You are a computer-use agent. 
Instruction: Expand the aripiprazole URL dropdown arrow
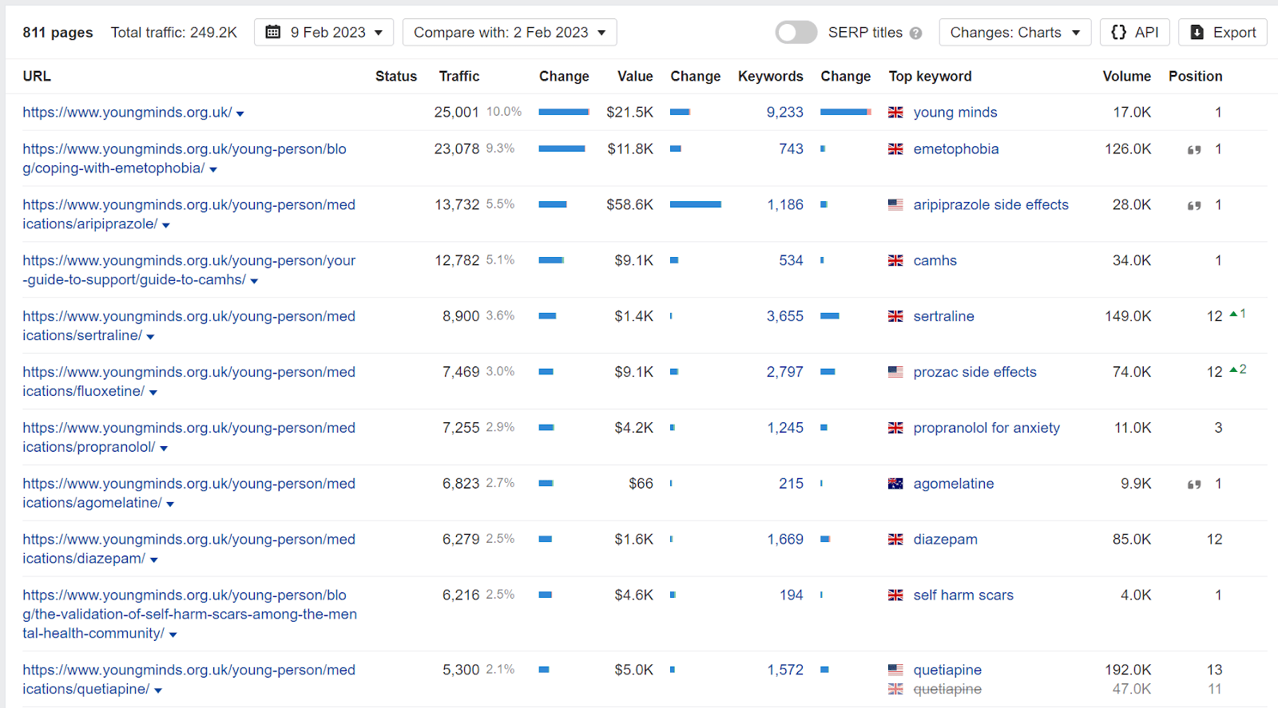pos(166,225)
